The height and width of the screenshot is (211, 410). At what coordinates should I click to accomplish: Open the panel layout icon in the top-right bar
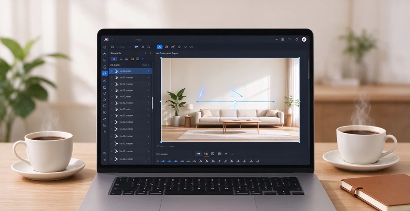[x=283, y=40]
